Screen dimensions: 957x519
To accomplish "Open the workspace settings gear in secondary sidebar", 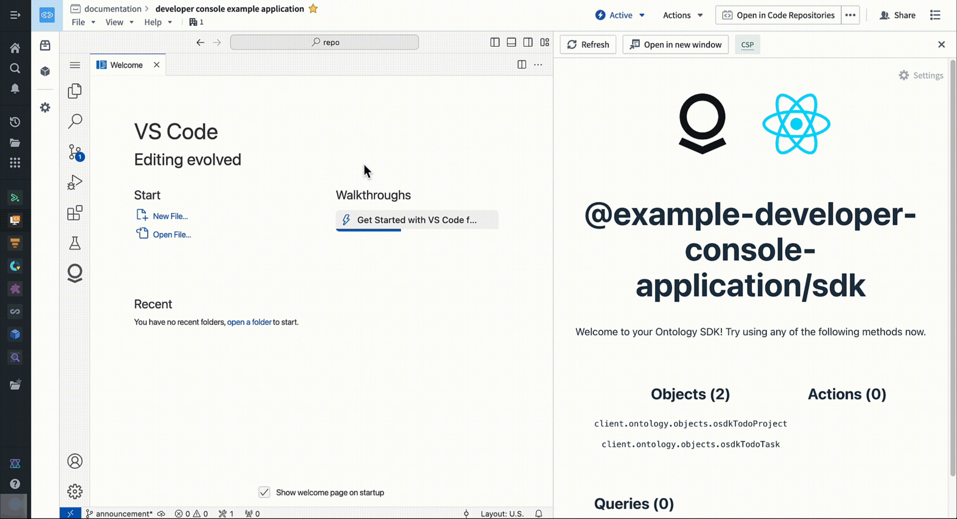I will coord(45,108).
